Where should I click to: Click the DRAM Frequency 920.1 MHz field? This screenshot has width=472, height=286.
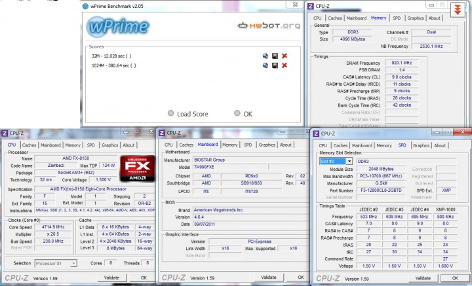pos(402,63)
